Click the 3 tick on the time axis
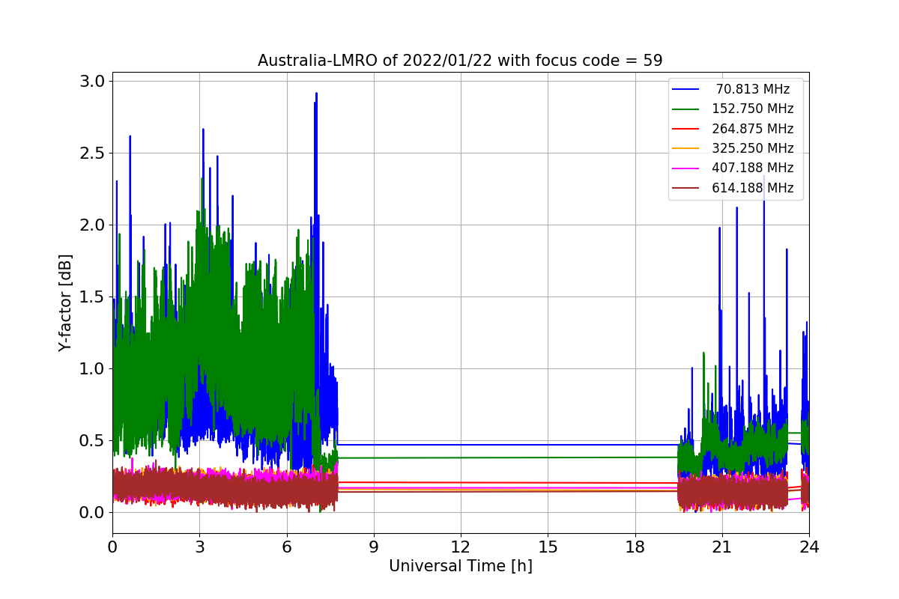Viewport: 899px width, 599px height. tap(199, 547)
